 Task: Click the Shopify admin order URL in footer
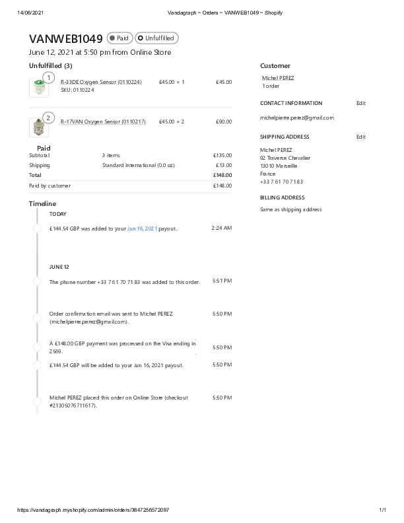[x=92, y=510]
